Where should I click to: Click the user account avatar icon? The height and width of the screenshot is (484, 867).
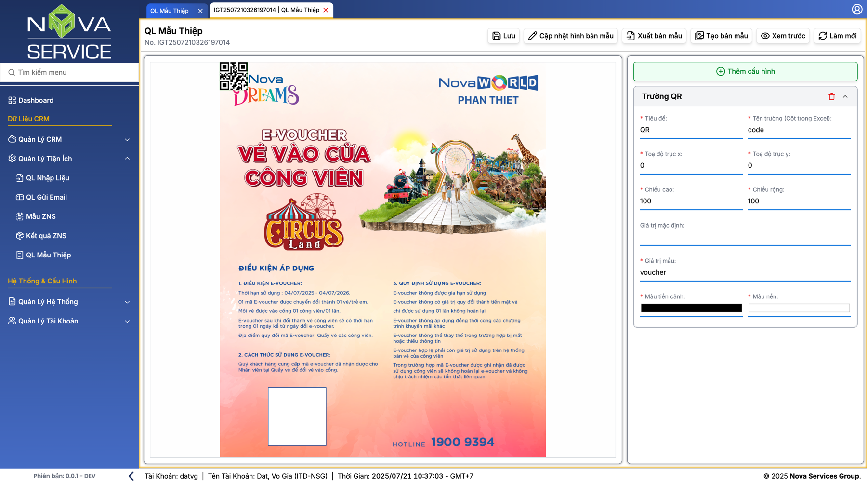(857, 9)
